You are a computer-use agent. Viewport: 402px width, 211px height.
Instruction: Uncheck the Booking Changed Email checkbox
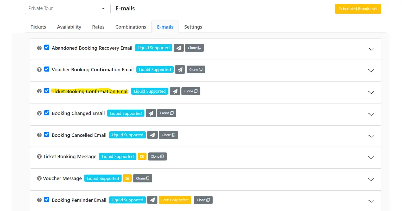coord(47,113)
